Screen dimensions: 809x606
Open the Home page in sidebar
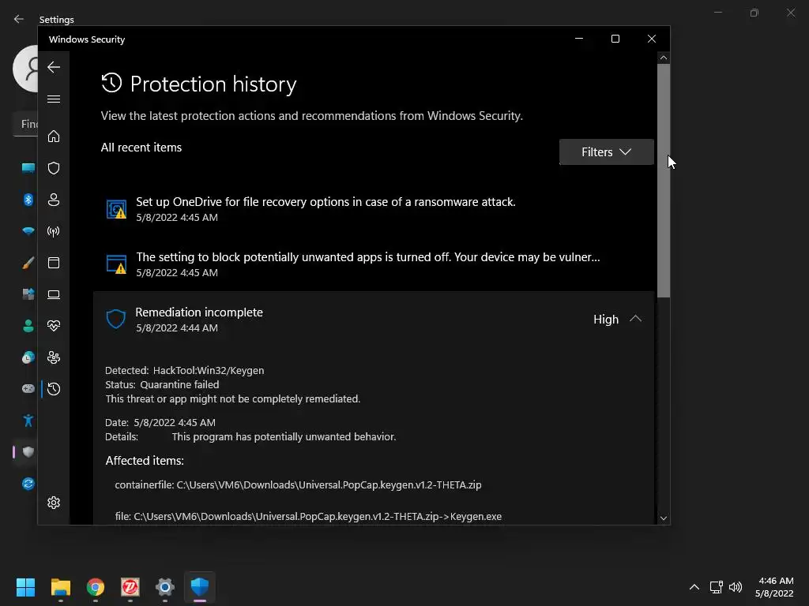coord(54,137)
